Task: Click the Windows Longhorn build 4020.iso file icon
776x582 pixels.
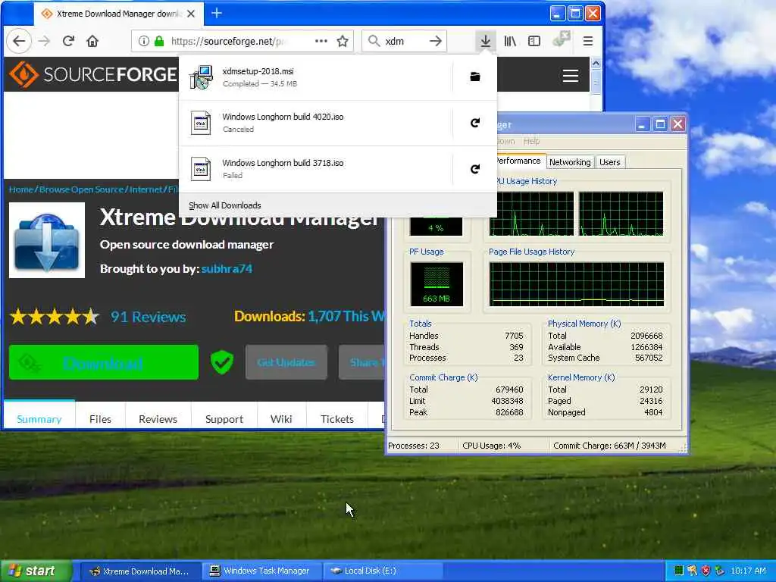Action: point(201,123)
